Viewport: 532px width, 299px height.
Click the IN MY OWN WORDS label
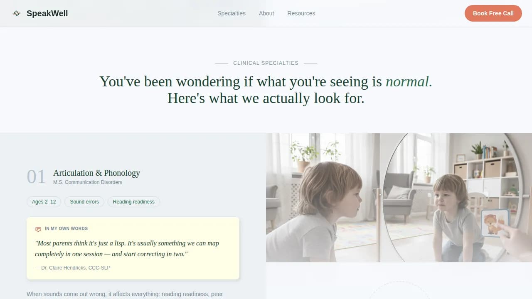[66, 228]
